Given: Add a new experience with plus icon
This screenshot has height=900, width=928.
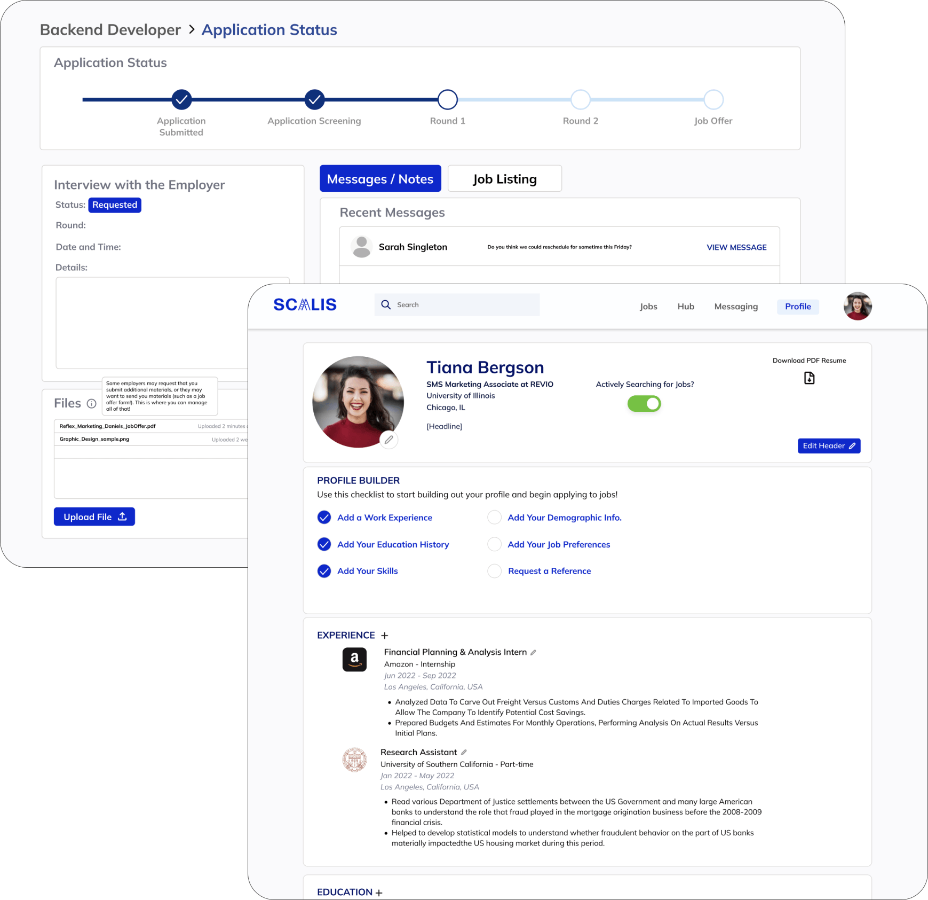Looking at the screenshot, I should (x=384, y=636).
